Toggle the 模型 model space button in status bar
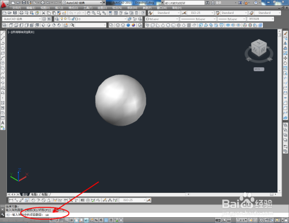The image size is (289, 223). coord(218,220)
